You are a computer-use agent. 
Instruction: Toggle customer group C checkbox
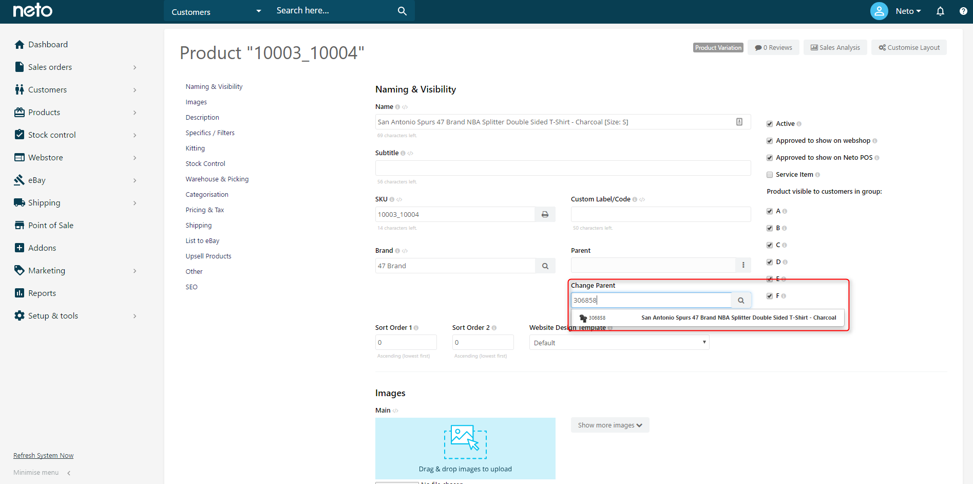click(x=770, y=245)
